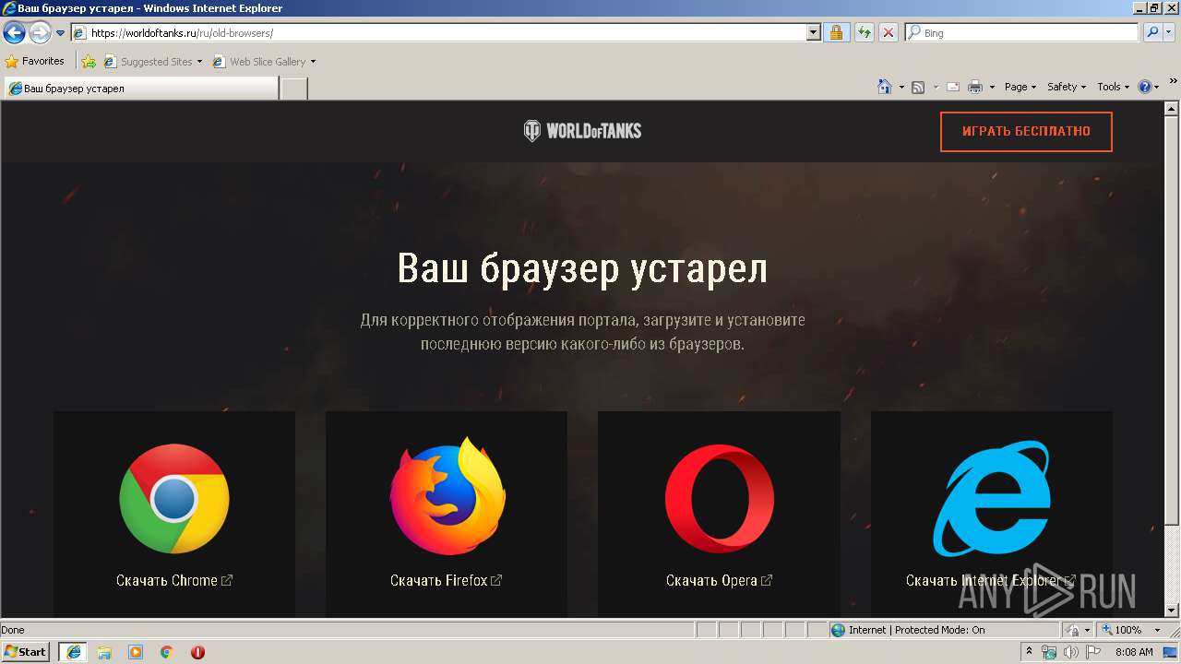Click the Opera browser logo
The width and height of the screenshot is (1181, 664).
720,499
